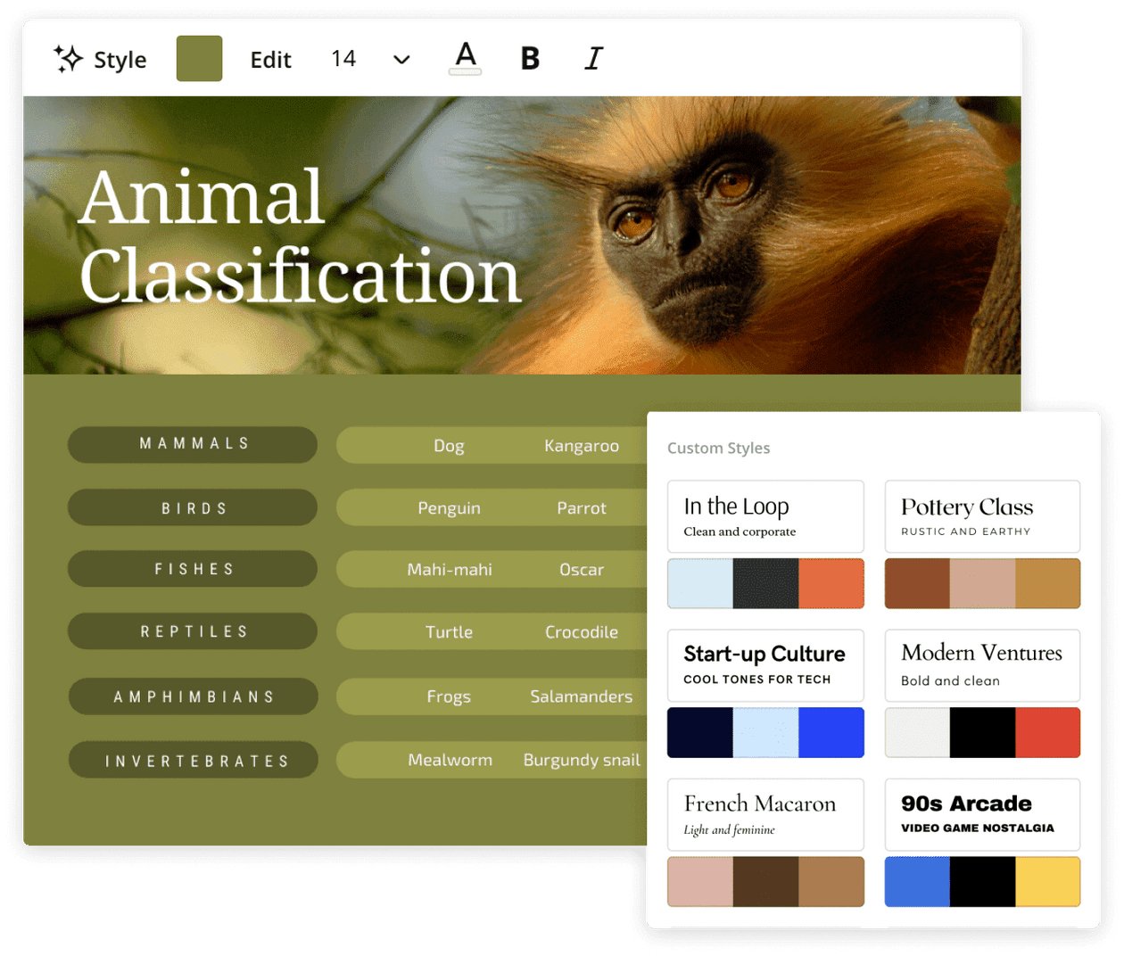Click the Edit button in toolbar
Image resolution: width=1124 pixels, height=956 pixels.
click(x=270, y=60)
